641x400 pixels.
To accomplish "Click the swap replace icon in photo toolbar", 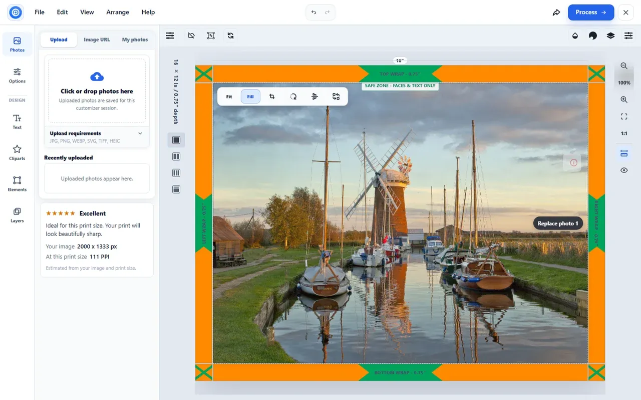I will tap(336, 96).
